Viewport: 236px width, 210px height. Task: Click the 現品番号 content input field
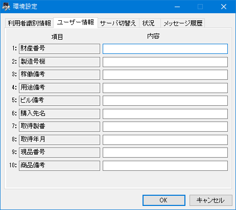165,153
